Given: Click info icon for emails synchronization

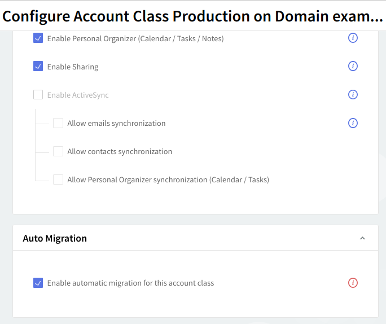Looking at the screenshot, I should (x=353, y=123).
